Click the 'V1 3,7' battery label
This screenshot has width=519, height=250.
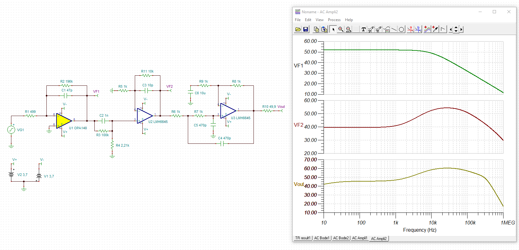tap(49, 176)
